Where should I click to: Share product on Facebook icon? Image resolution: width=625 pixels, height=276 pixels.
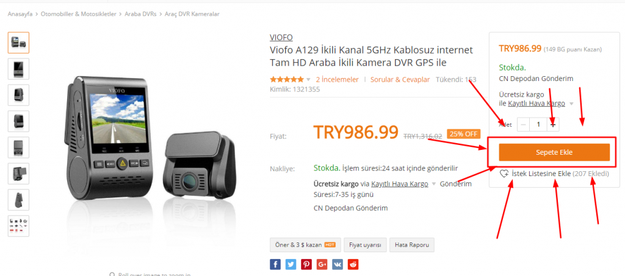pos(275,264)
